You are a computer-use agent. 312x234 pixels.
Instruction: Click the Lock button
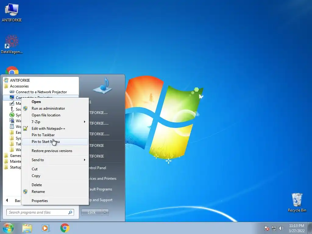91,212
